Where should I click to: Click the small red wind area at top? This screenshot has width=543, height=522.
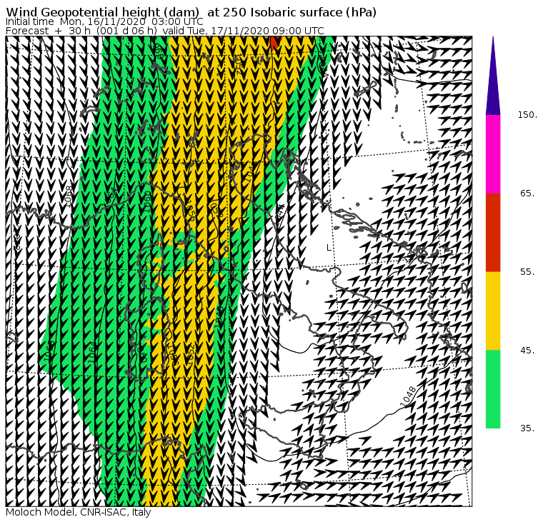pos(275,43)
